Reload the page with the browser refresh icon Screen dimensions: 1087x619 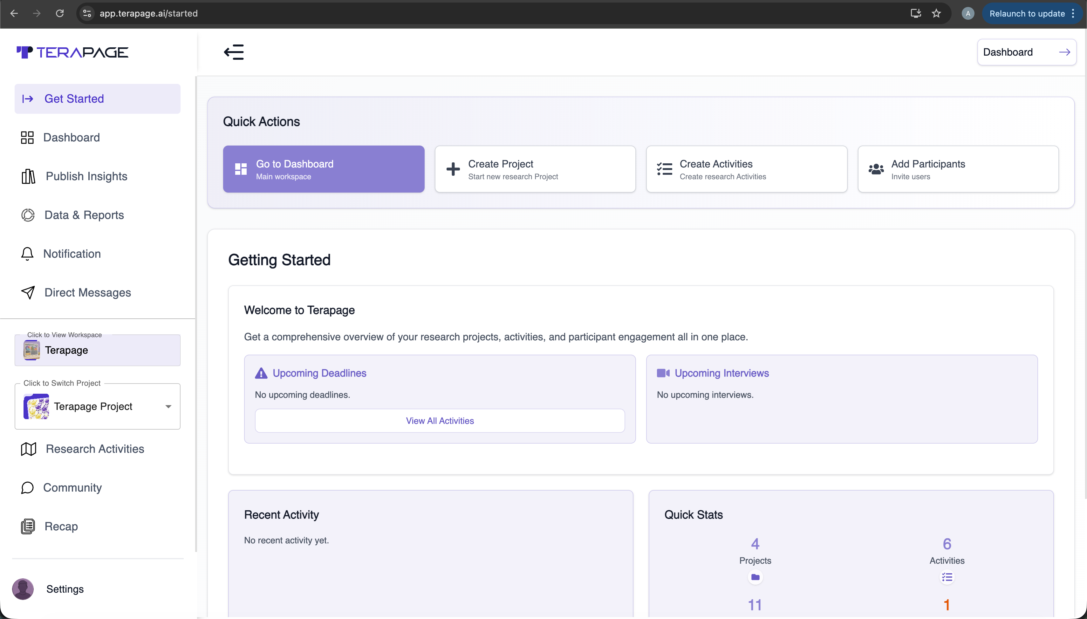(x=60, y=14)
